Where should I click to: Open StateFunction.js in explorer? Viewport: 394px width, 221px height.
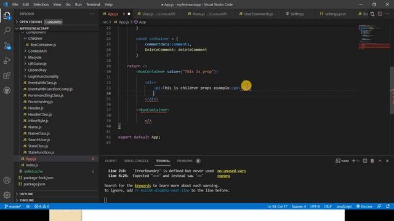coord(41,152)
